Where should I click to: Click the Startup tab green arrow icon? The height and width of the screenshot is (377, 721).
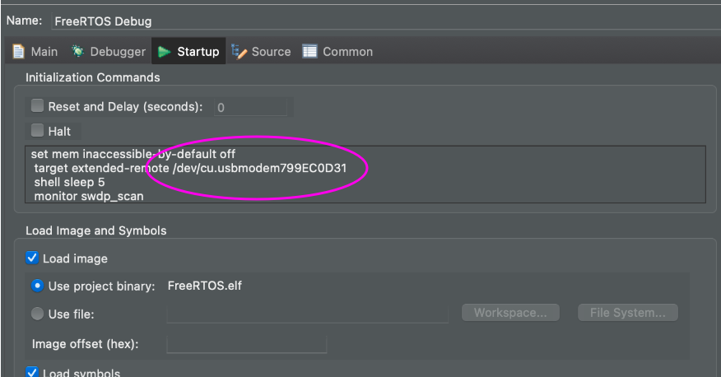tap(164, 52)
